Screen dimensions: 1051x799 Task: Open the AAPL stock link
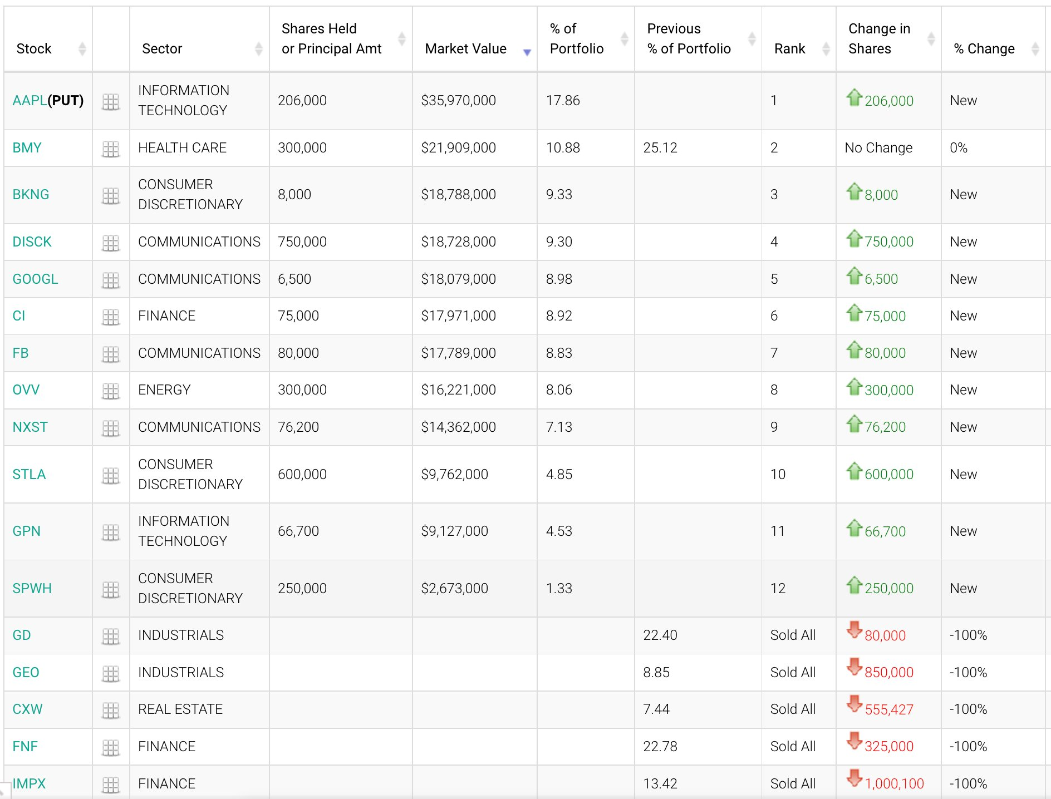[30, 101]
